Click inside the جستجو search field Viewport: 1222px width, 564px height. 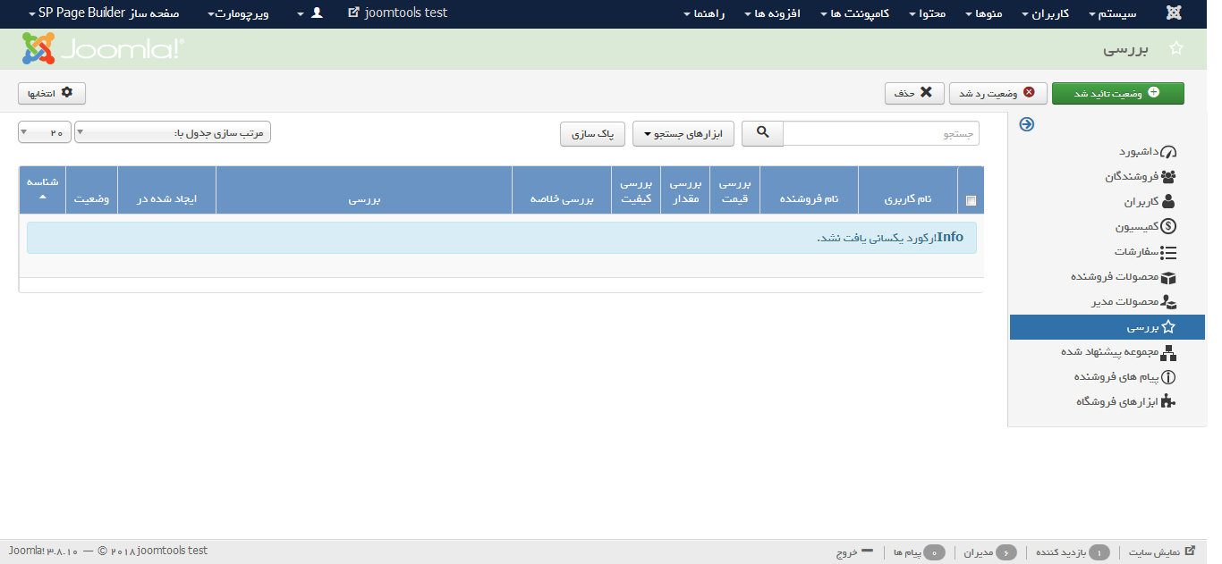point(880,133)
